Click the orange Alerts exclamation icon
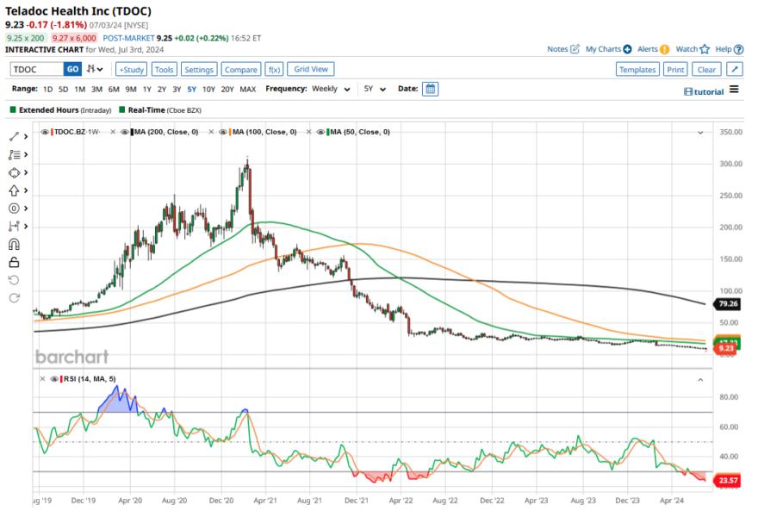The image size is (758, 517). (665, 49)
